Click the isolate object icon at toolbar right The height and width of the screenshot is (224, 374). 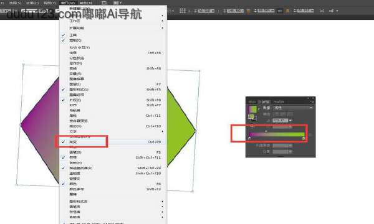tap(322, 11)
